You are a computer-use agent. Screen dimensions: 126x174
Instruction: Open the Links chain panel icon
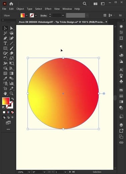coord(121,143)
